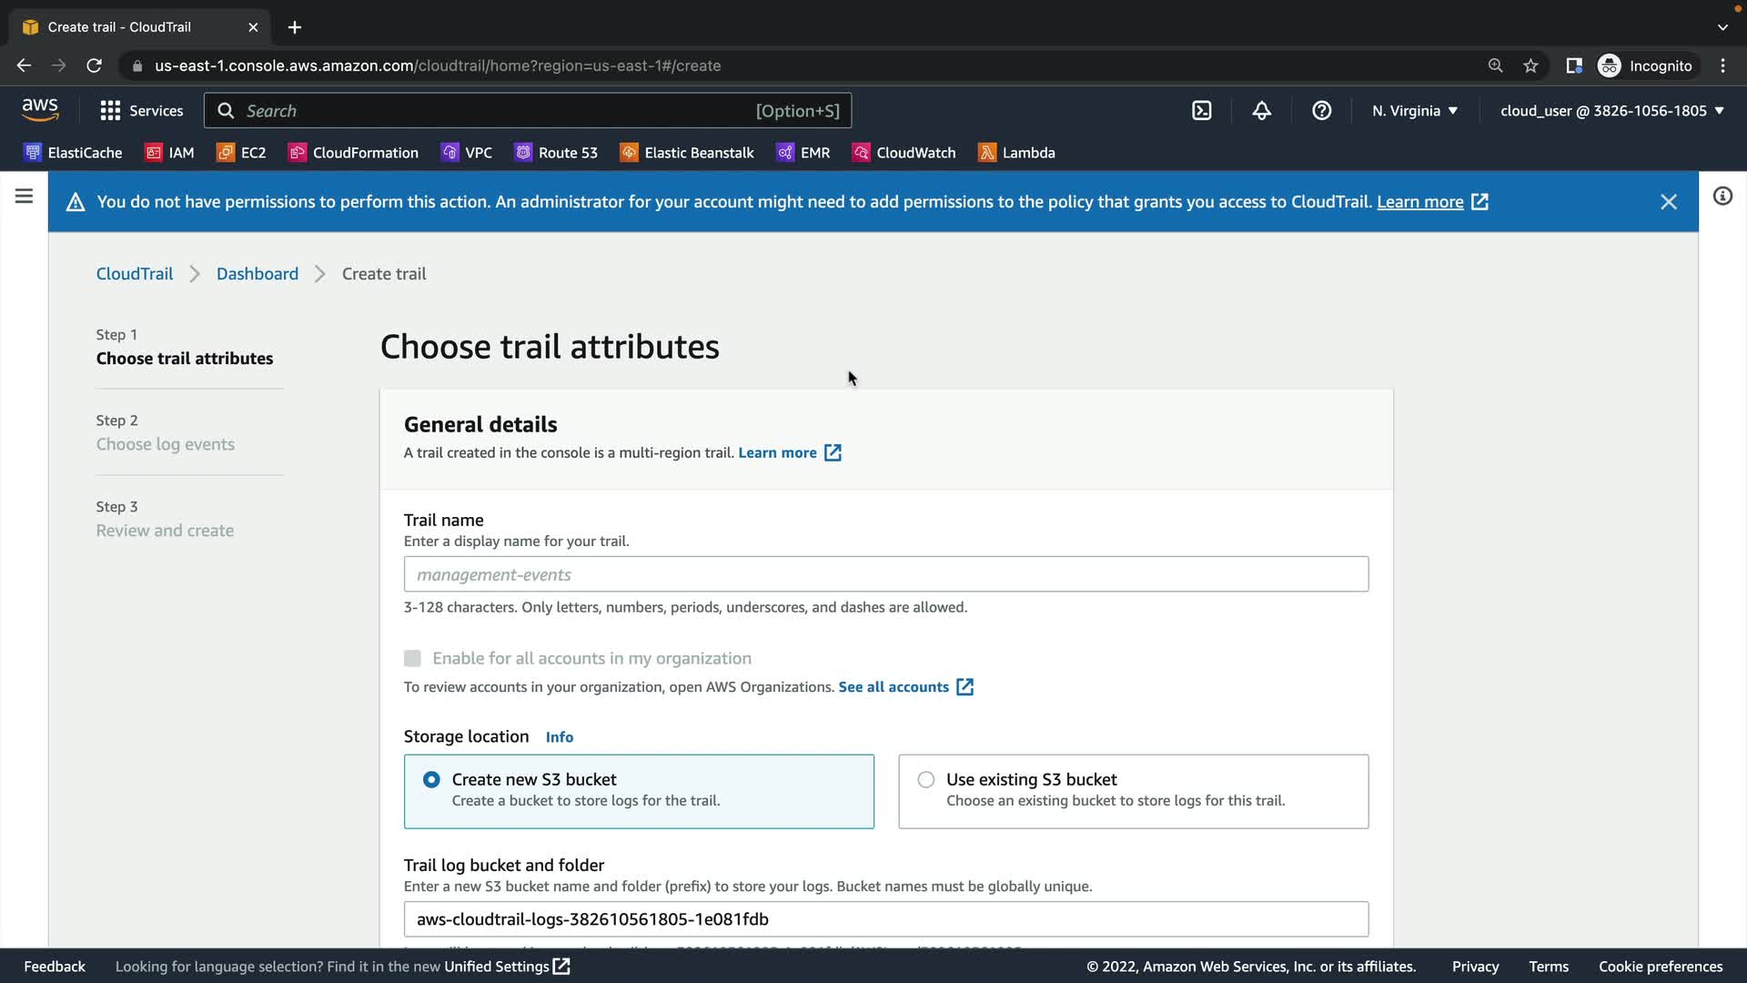Click into the Trail name field
Viewport: 1747px width, 983px height.
885,574
